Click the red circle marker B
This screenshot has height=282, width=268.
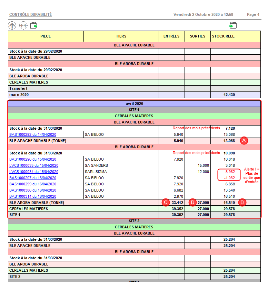click(242, 203)
